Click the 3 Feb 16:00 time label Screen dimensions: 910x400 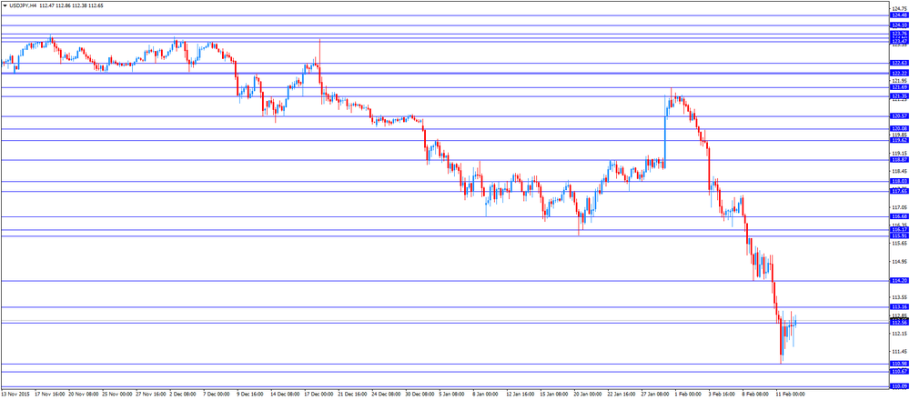722,395
